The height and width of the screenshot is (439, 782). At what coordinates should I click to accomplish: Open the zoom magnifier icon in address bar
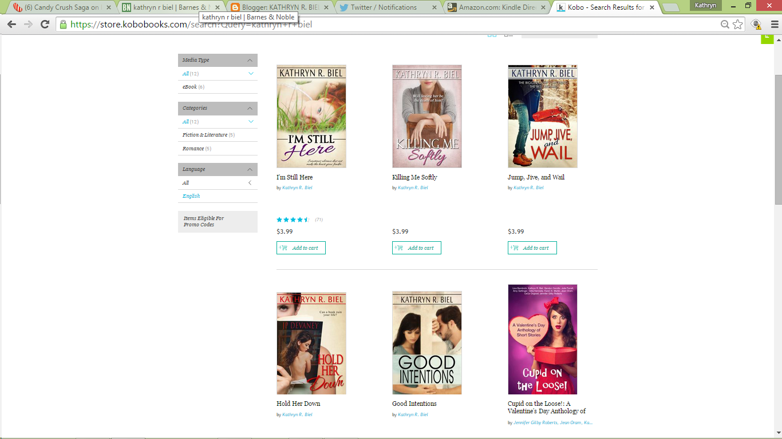[725, 25]
